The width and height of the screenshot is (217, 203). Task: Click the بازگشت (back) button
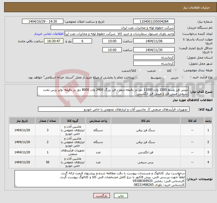101,196
